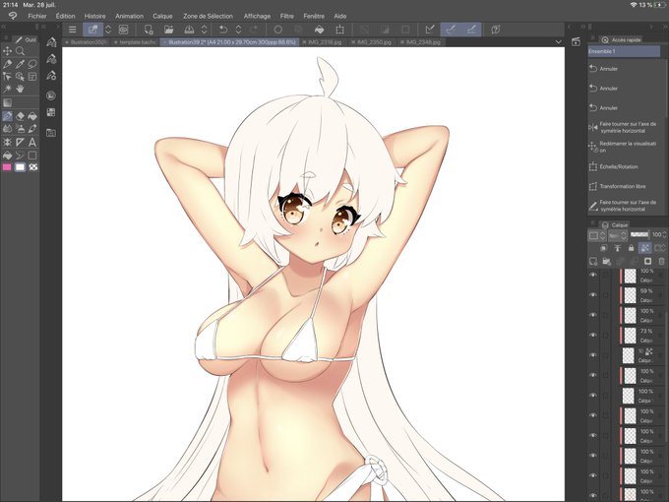Select the 73 % layer thumbnail
The image size is (669, 502).
631,336
